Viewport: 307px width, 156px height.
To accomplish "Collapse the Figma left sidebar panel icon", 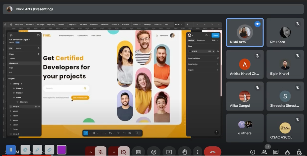I will (x=38, y=35).
